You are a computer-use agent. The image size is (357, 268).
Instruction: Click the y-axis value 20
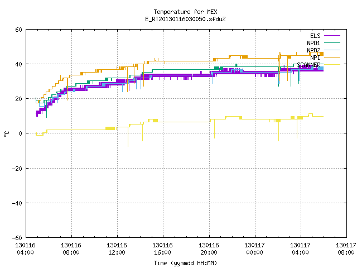tap(18, 99)
